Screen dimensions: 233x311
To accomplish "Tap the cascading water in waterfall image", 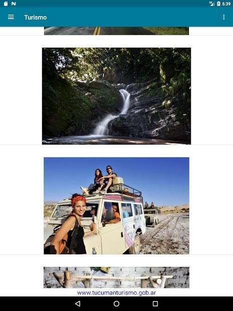I will (x=113, y=113).
